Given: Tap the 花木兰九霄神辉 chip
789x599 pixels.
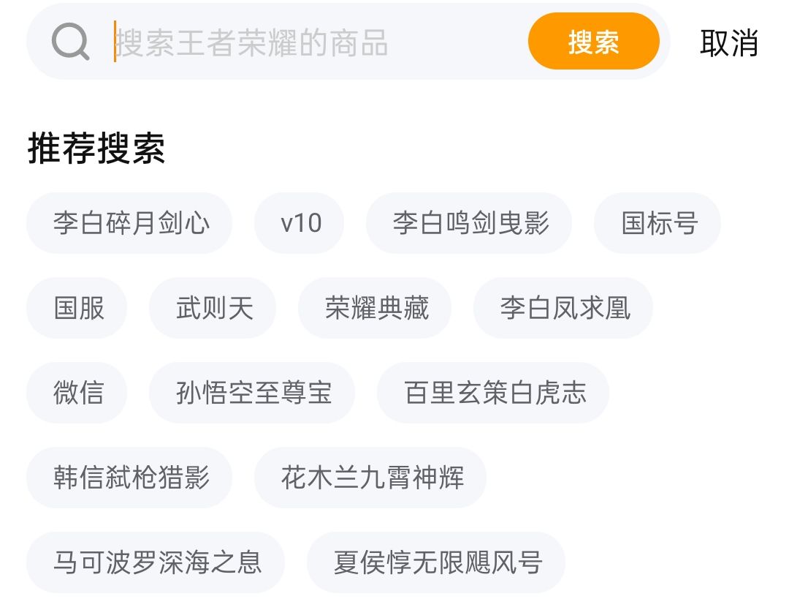Looking at the screenshot, I should [370, 478].
